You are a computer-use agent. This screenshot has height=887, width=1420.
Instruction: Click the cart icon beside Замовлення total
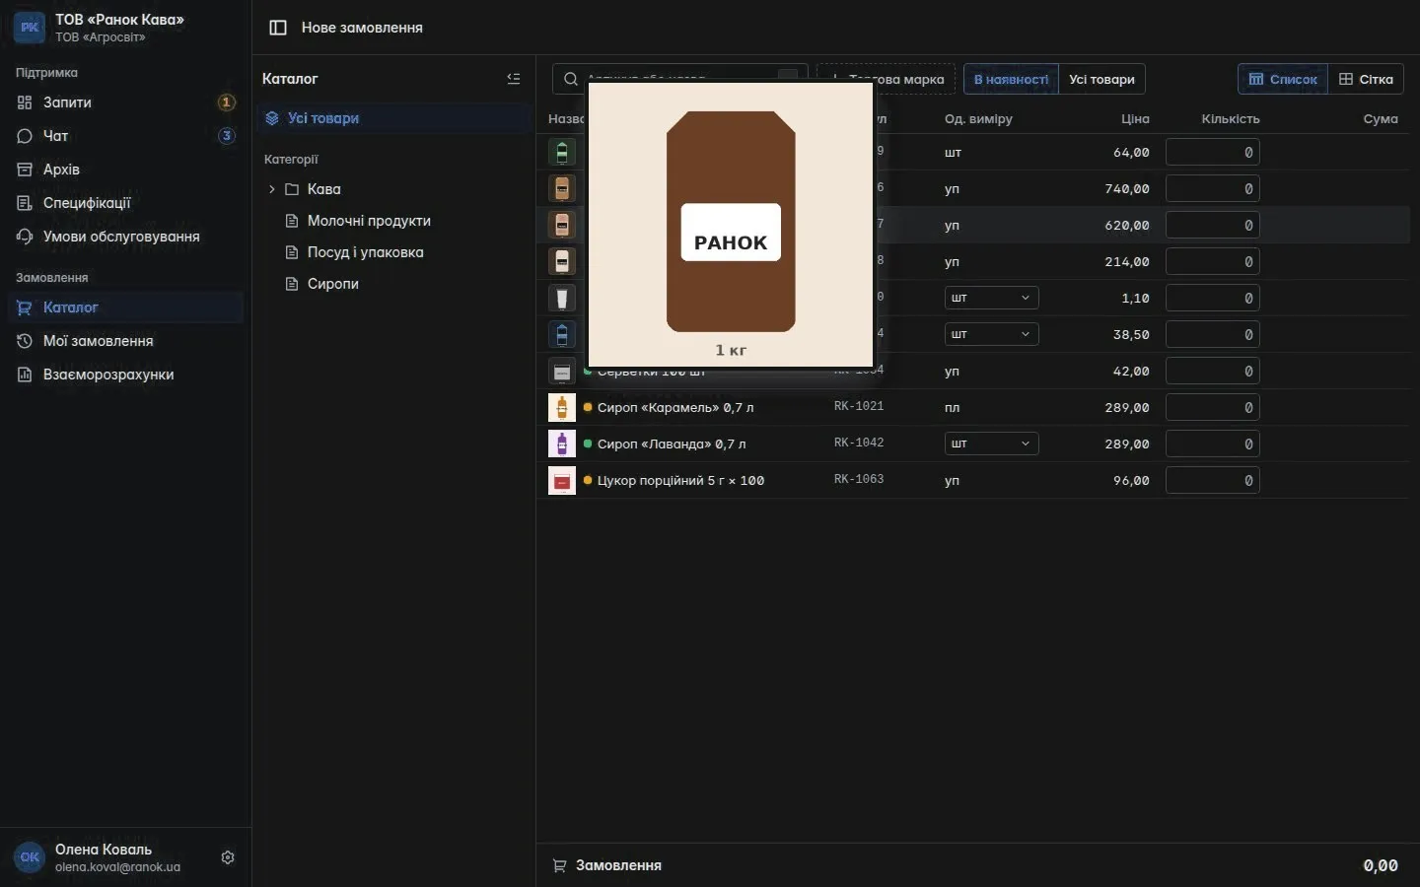559,865
